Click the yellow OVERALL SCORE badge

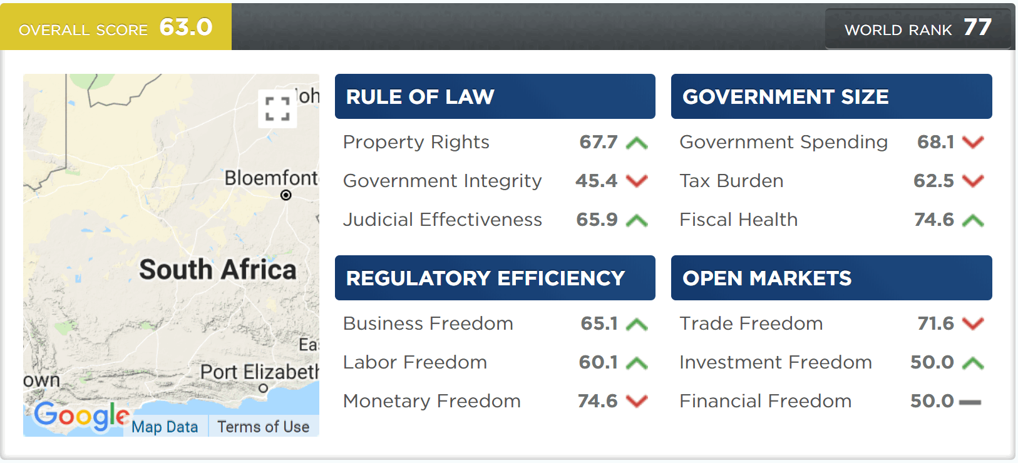pos(116,26)
